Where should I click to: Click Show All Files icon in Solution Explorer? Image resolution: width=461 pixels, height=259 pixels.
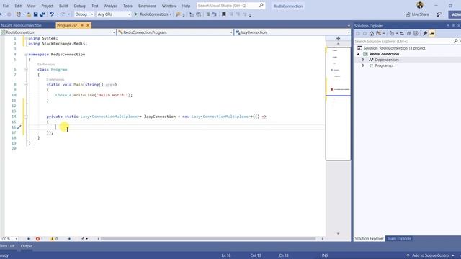(x=416, y=34)
